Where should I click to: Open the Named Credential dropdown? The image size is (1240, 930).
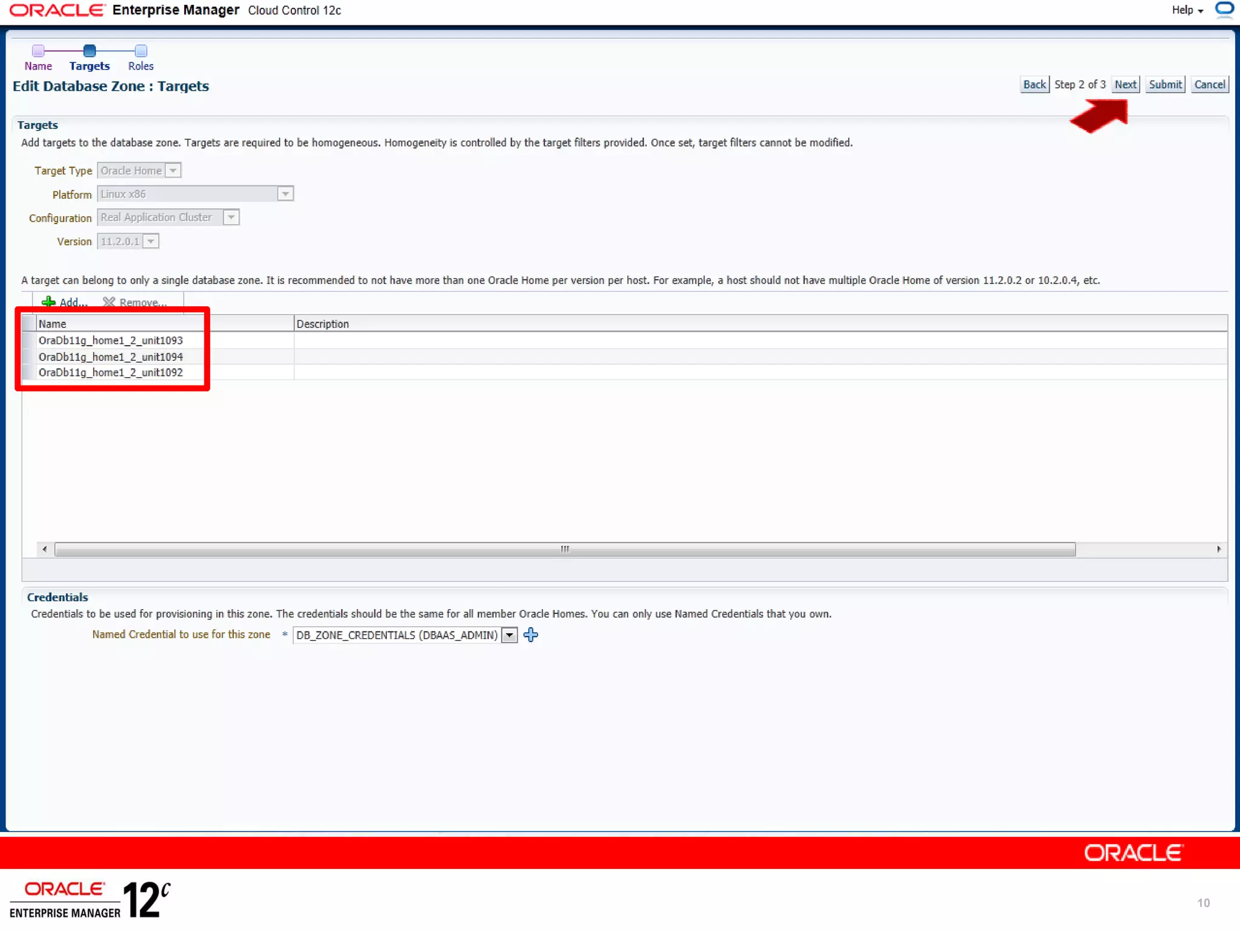point(510,635)
